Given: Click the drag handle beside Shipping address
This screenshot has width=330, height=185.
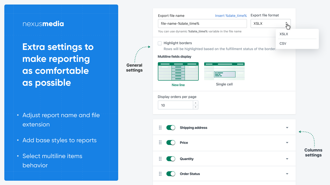Looking at the screenshot, I should [x=160, y=127].
